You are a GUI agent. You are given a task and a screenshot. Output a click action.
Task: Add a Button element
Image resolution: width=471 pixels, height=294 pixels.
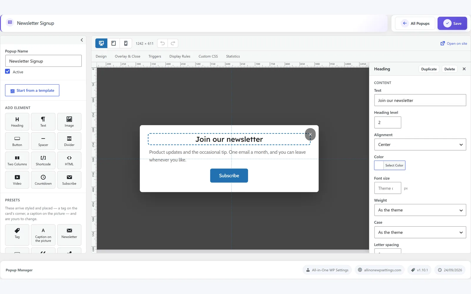(17, 141)
